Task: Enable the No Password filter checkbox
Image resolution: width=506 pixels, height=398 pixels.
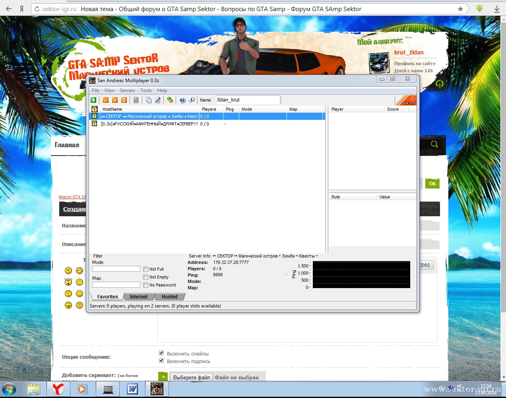Action: point(145,285)
